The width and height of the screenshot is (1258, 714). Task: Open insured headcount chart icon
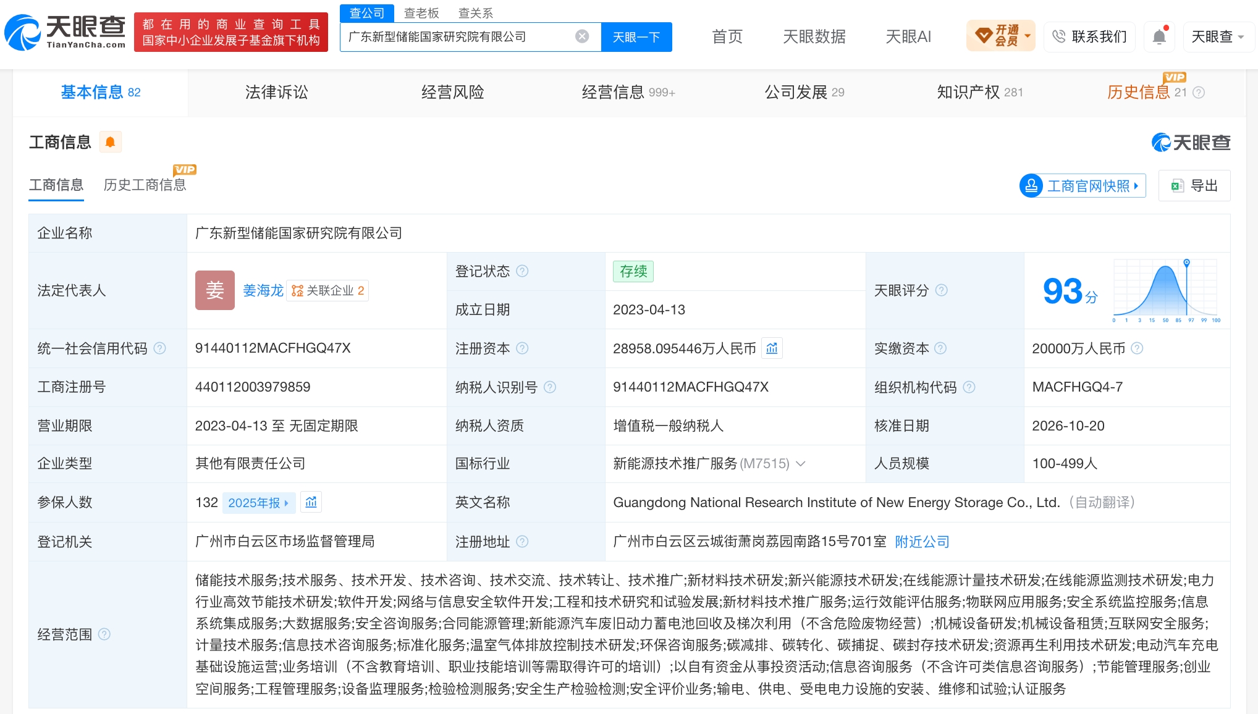(x=311, y=502)
